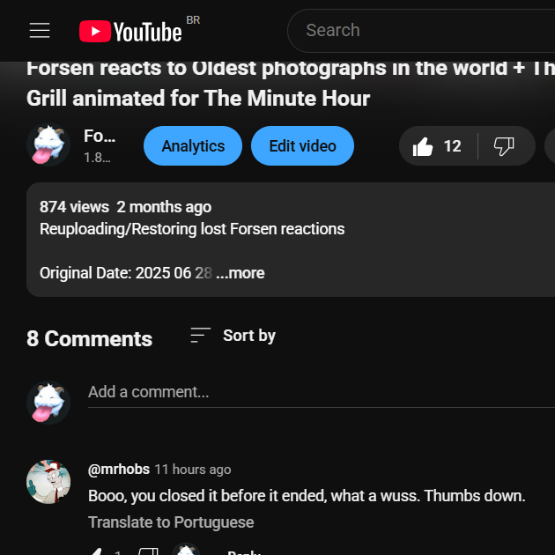Translate the comment to Portuguese

pos(171,522)
